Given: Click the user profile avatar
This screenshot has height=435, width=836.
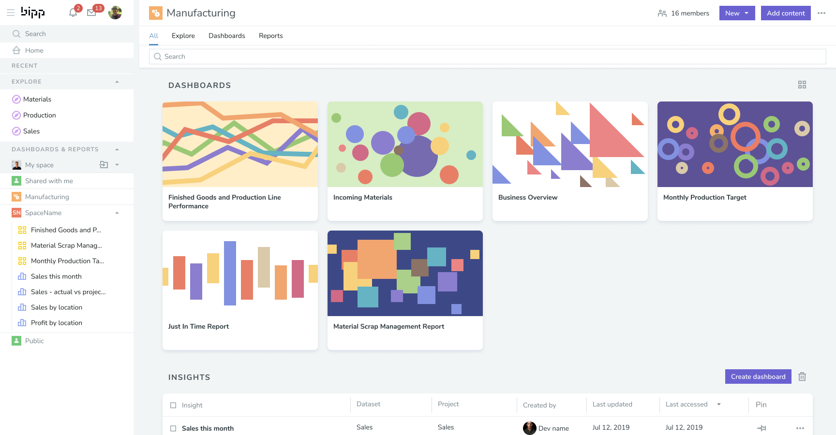Looking at the screenshot, I should [115, 13].
